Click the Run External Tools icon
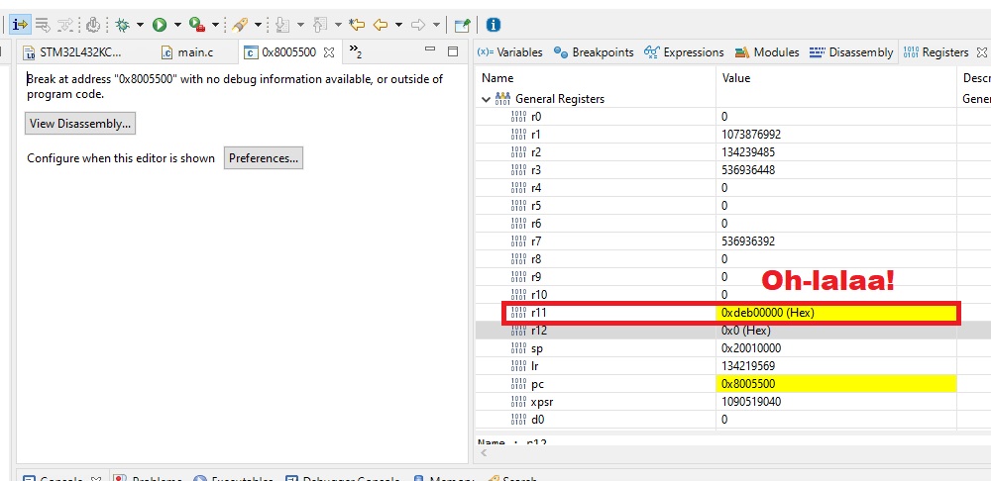This screenshot has width=991, height=481. pyautogui.click(x=197, y=25)
